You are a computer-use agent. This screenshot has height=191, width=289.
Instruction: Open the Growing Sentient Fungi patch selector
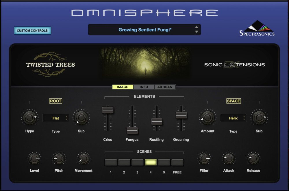coord(144,30)
